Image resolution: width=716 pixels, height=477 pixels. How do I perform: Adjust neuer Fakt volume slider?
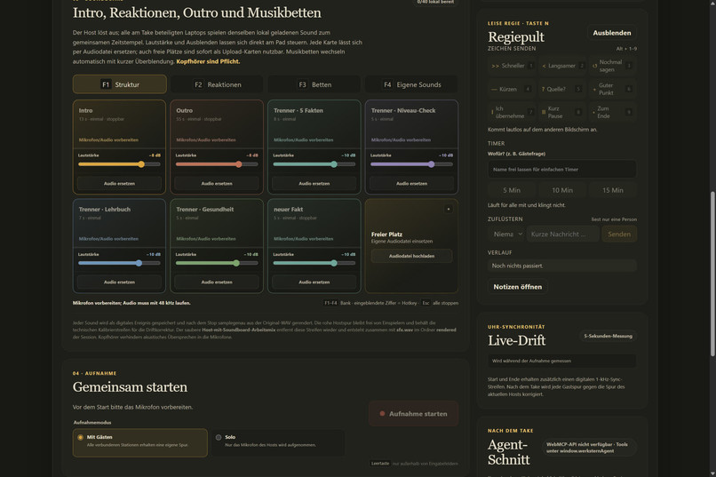[x=314, y=263]
